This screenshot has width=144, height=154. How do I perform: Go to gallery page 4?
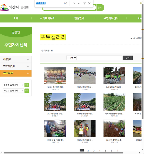click(x=100, y=151)
